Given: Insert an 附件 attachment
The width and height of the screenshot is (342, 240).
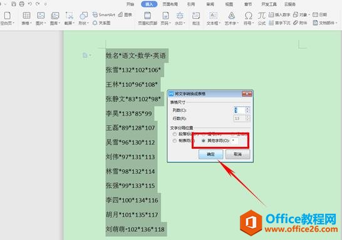Looking at the screenshot, I should tap(300, 23).
